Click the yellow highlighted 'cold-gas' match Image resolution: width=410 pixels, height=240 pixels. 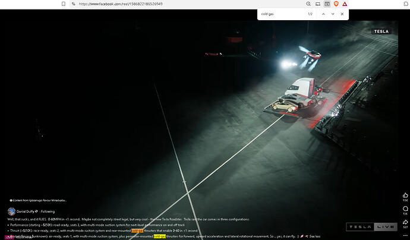tap(159, 236)
